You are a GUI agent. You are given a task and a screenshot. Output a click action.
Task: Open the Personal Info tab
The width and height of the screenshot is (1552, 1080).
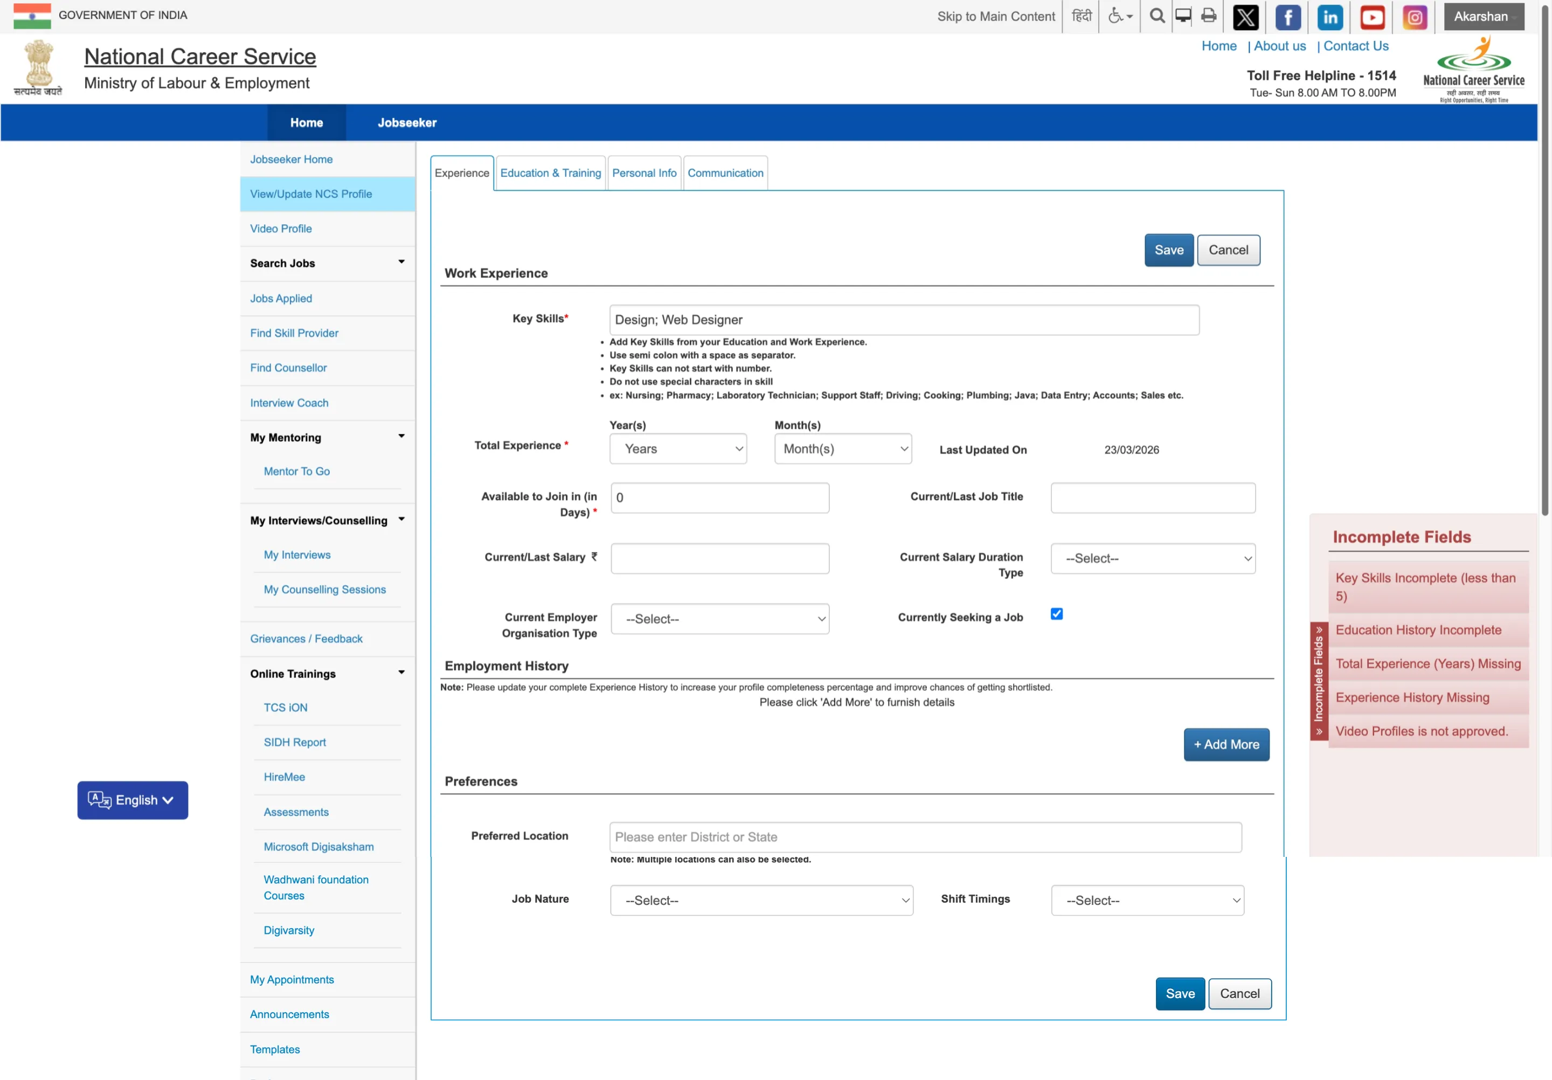643,173
